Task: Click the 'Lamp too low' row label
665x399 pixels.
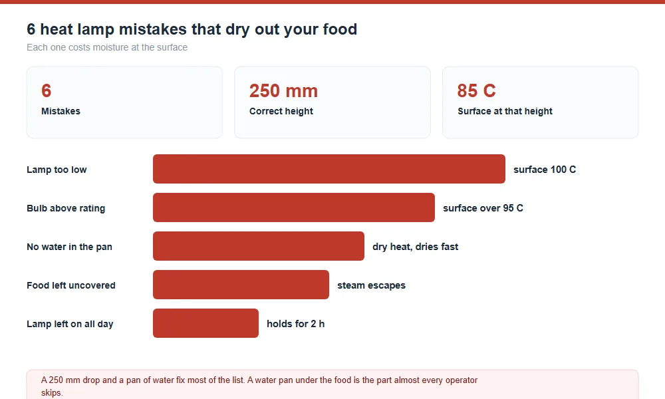Action: [57, 170]
